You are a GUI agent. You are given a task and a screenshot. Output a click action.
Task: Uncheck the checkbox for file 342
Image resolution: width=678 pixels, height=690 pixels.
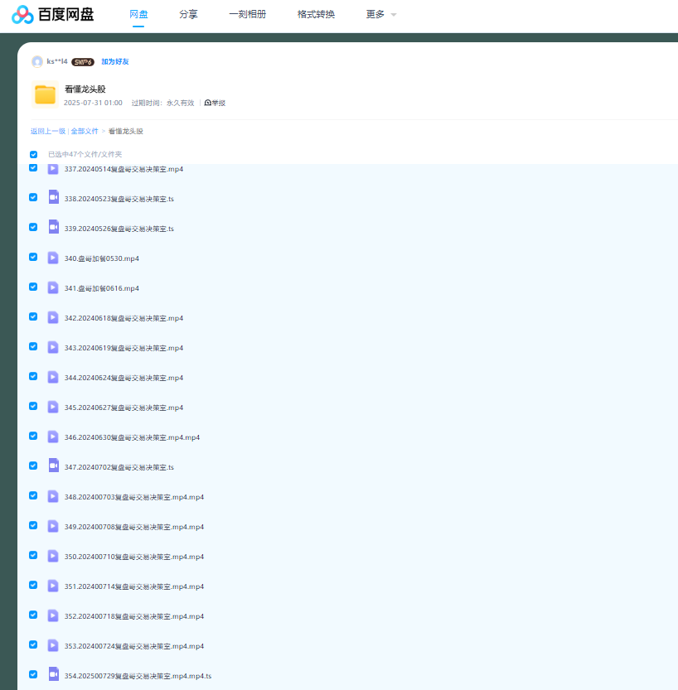click(33, 317)
